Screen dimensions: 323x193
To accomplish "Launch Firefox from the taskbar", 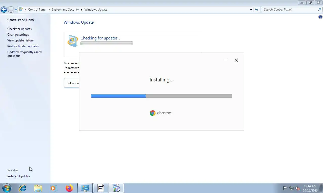I will click(69, 188).
